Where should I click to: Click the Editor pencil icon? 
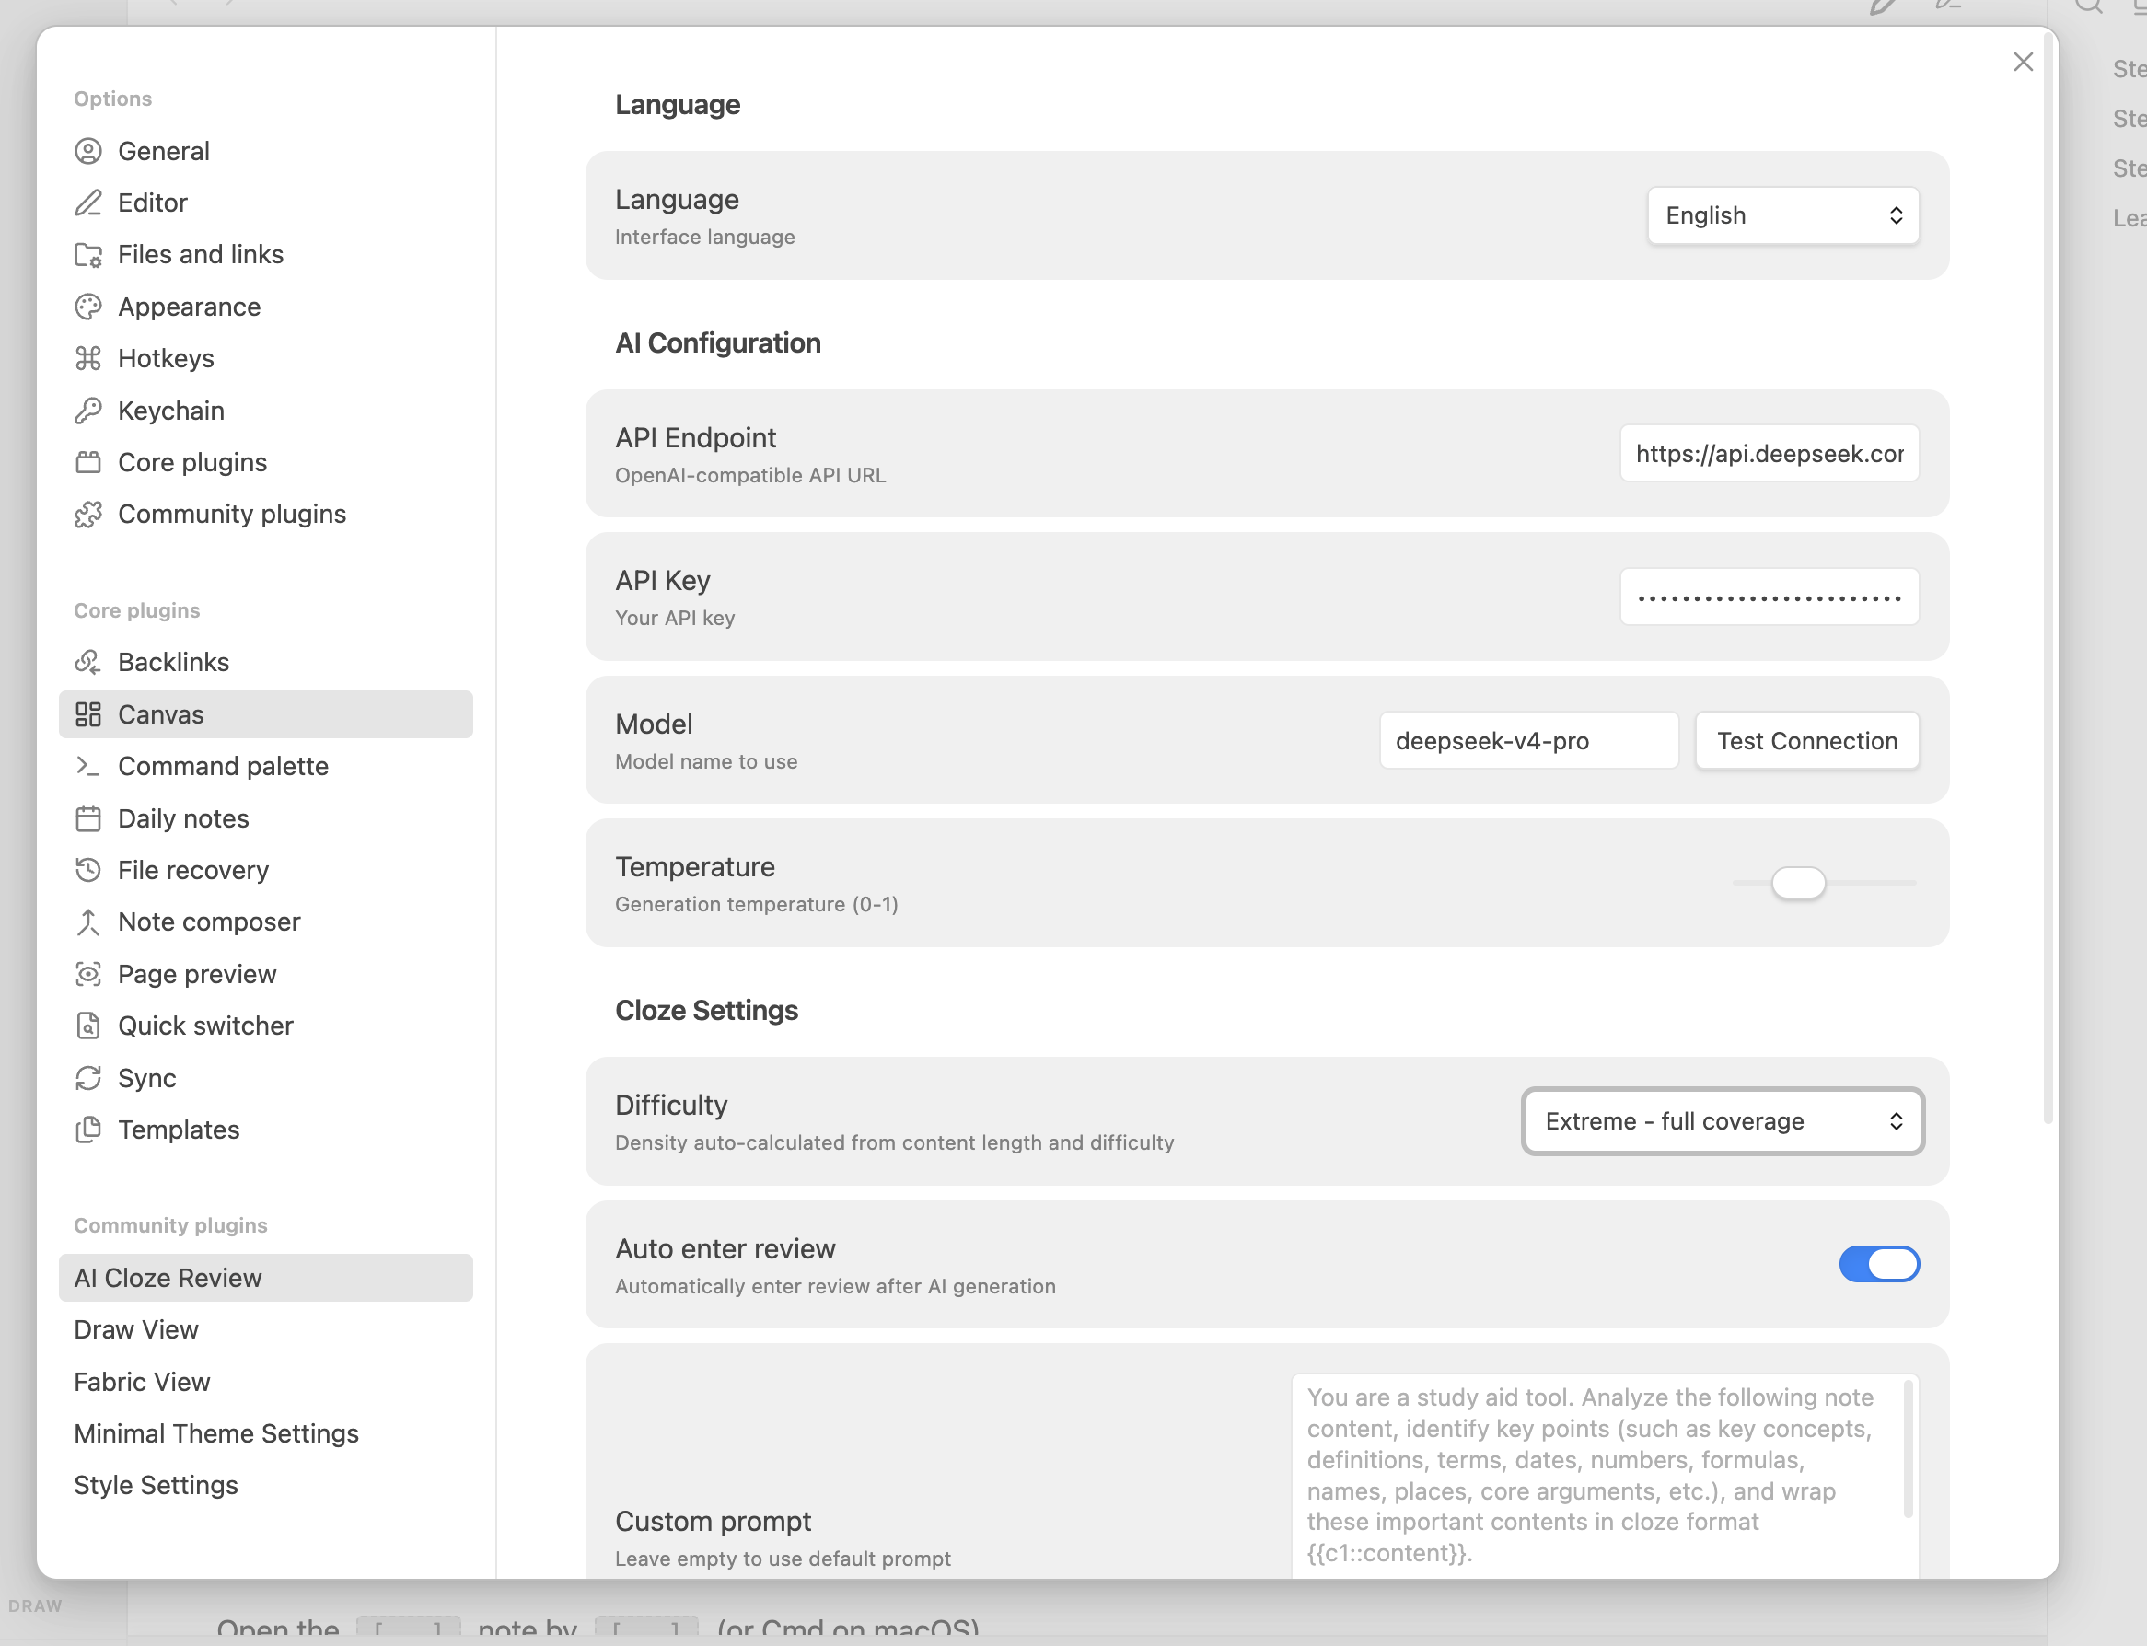[x=88, y=203]
